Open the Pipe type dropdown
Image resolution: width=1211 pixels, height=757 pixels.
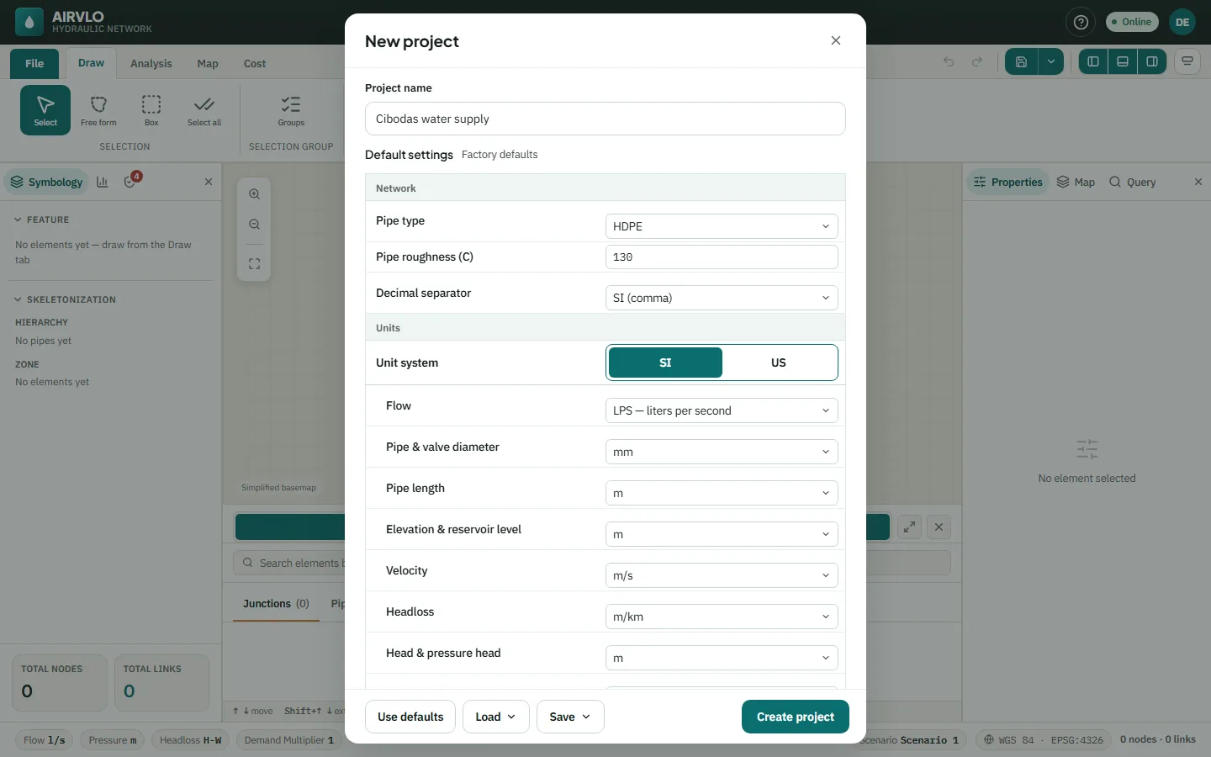coord(722,226)
